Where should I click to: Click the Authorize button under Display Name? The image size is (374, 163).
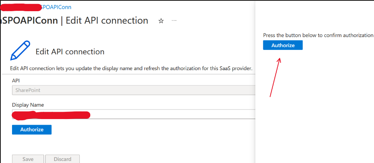(32, 129)
